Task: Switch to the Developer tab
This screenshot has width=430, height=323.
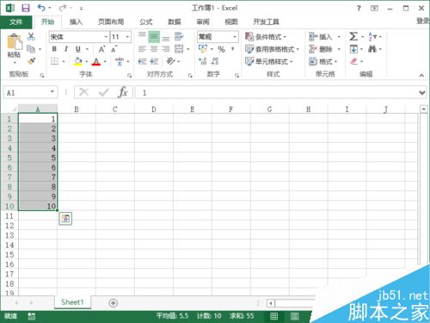Action: click(x=266, y=22)
